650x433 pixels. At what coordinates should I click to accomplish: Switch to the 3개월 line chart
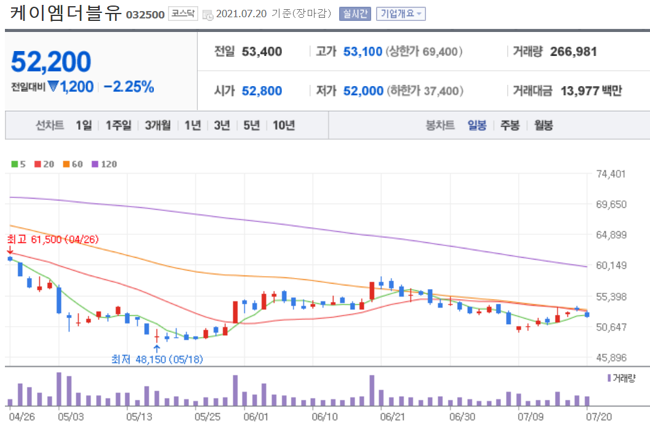tap(158, 125)
